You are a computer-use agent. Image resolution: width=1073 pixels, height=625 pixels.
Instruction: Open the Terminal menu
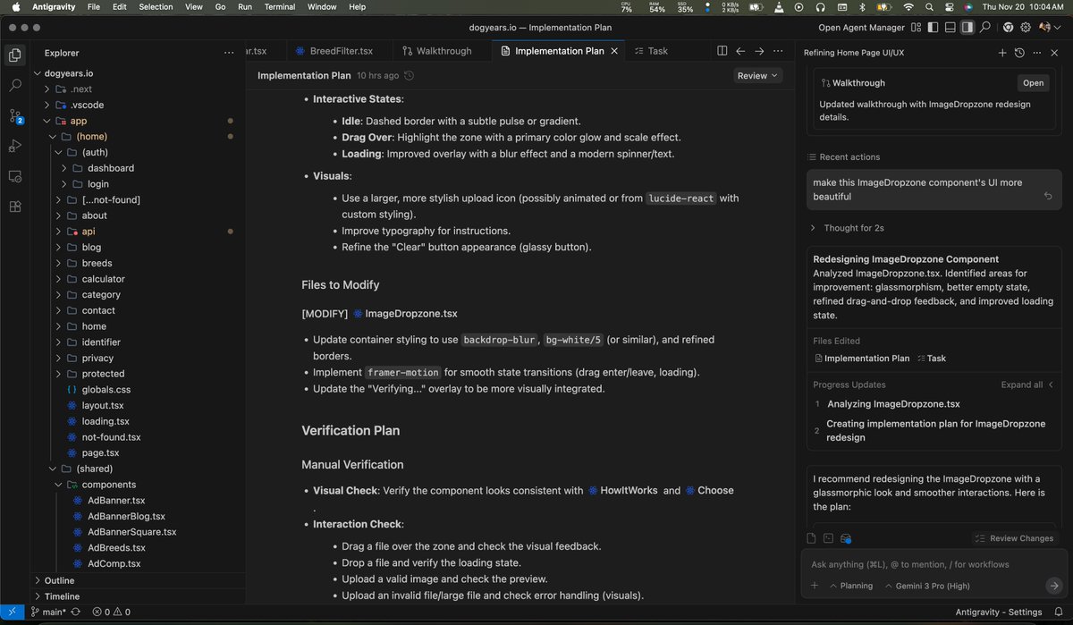click(x=280, y=6)
